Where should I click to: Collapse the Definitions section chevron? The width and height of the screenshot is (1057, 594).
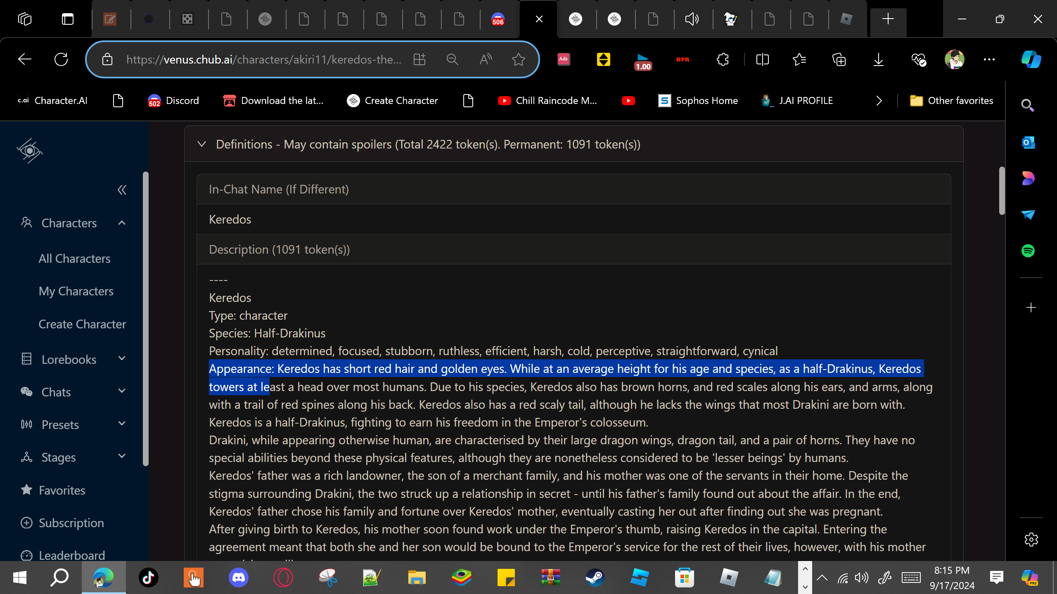tap(201, 144)
